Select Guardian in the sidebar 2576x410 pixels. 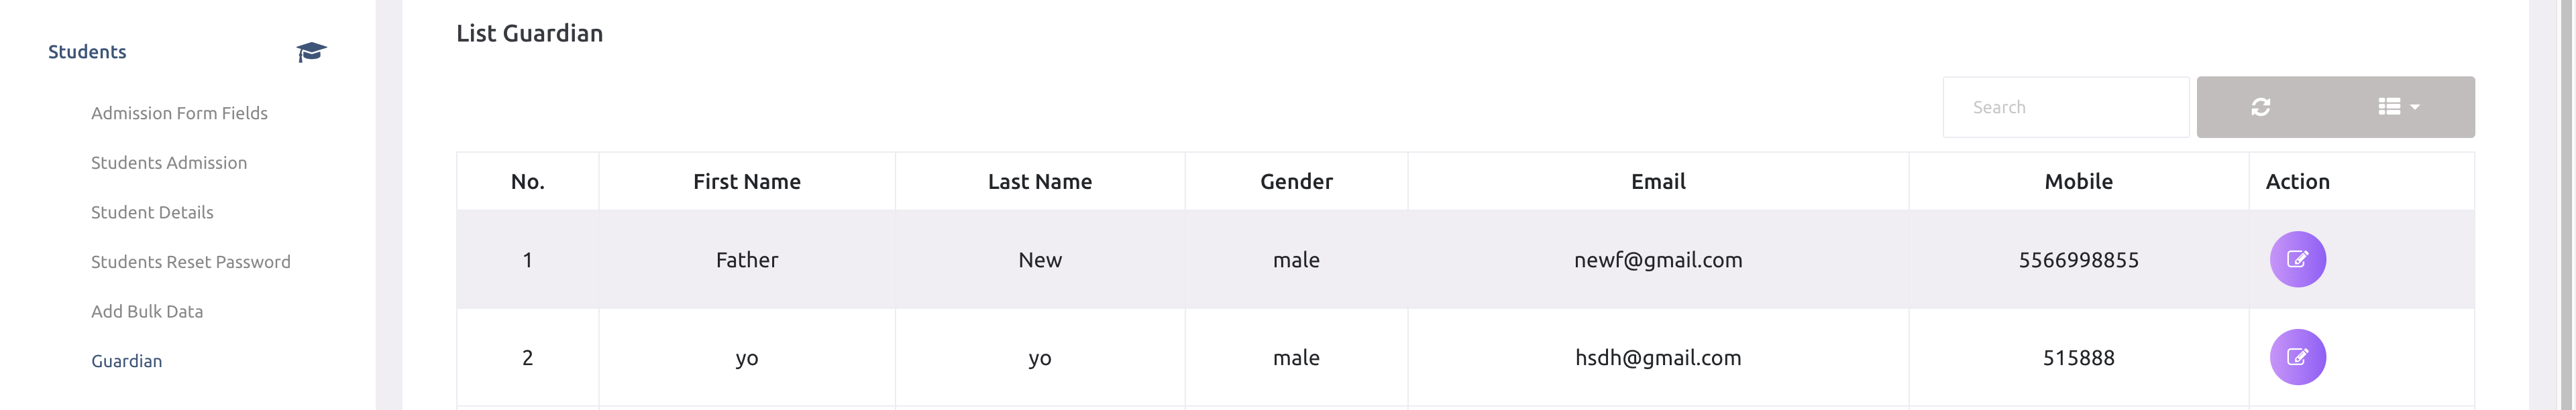126,361
